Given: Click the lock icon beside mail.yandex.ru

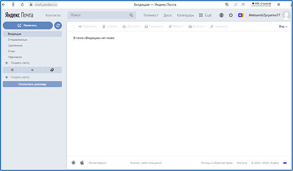Looking at the screenshot, I should pyautogui.click(x=31, y=5).
